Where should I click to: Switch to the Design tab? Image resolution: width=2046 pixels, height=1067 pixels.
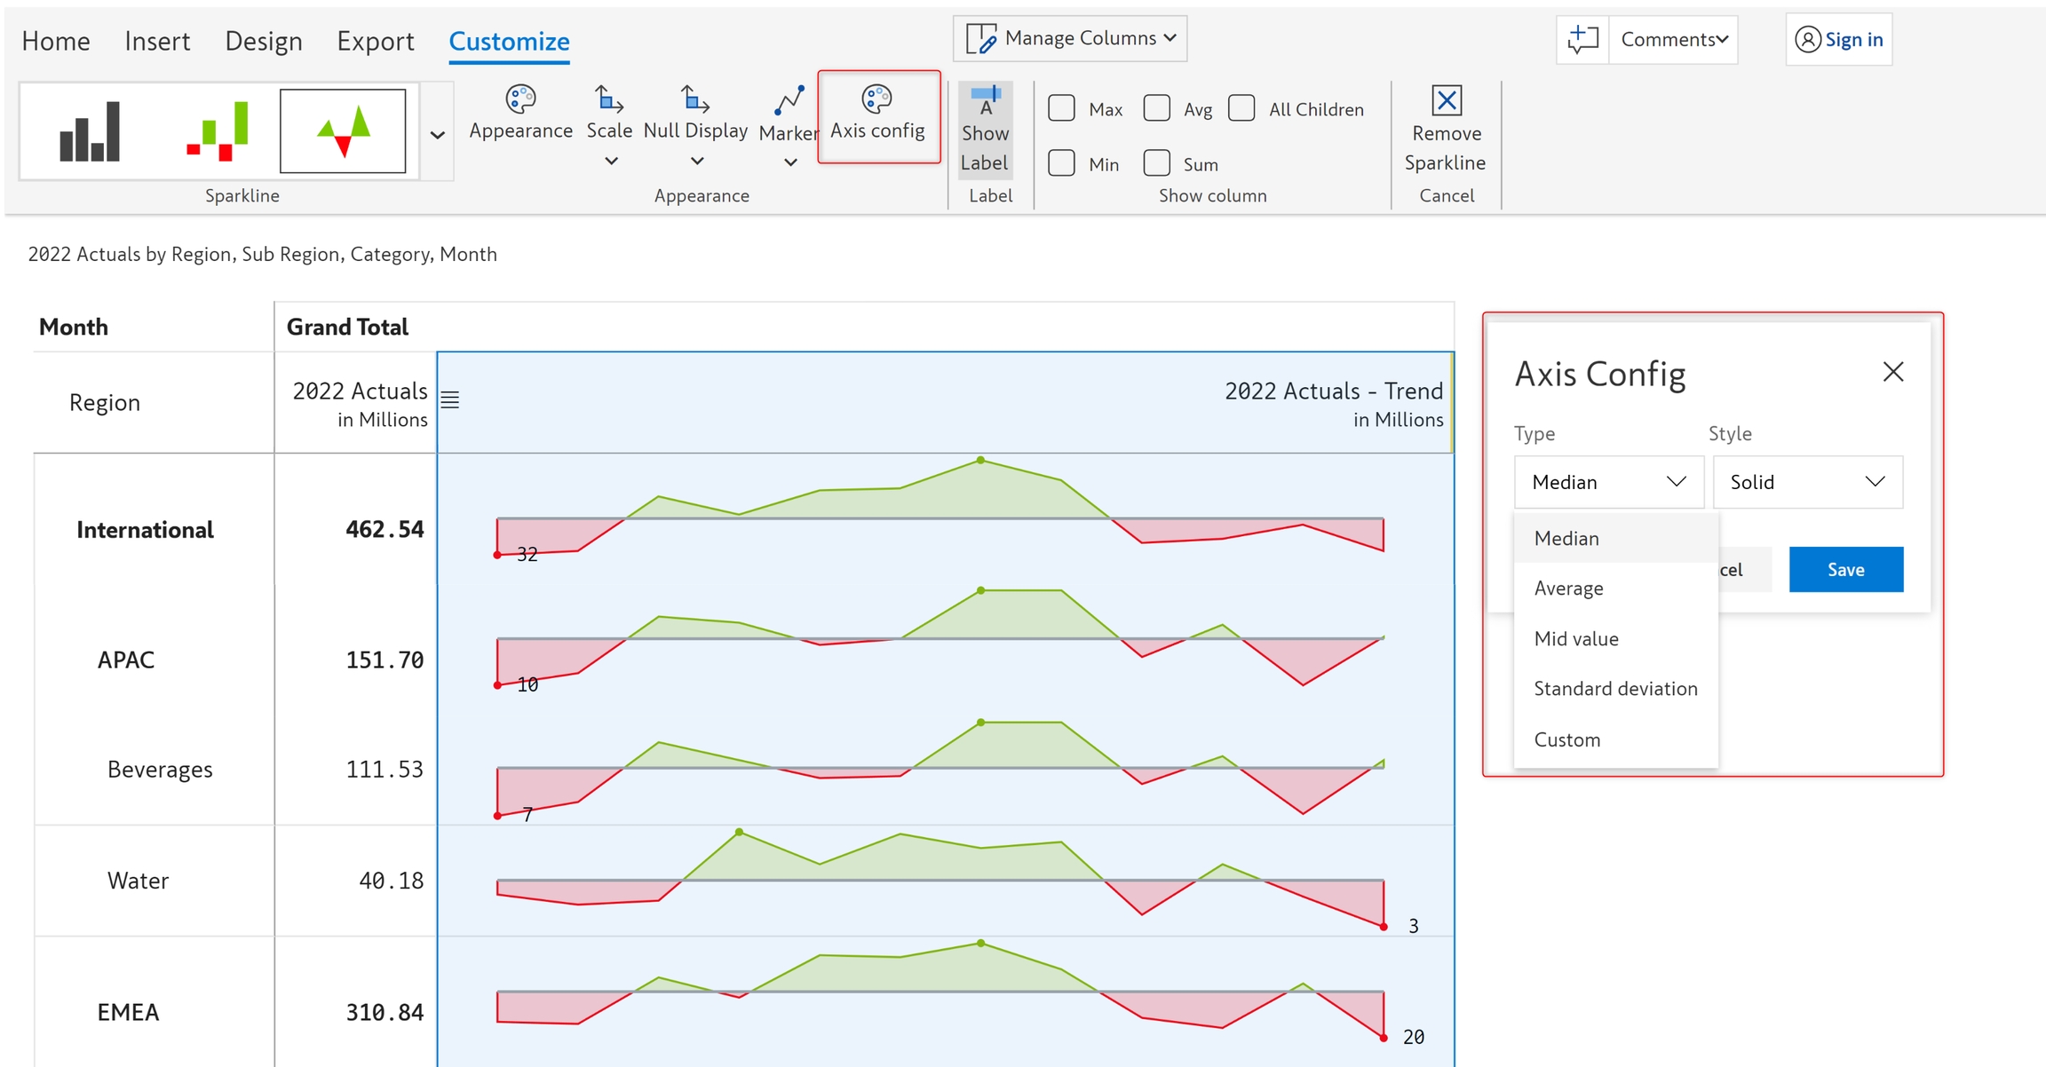click(x=263, y=41)
